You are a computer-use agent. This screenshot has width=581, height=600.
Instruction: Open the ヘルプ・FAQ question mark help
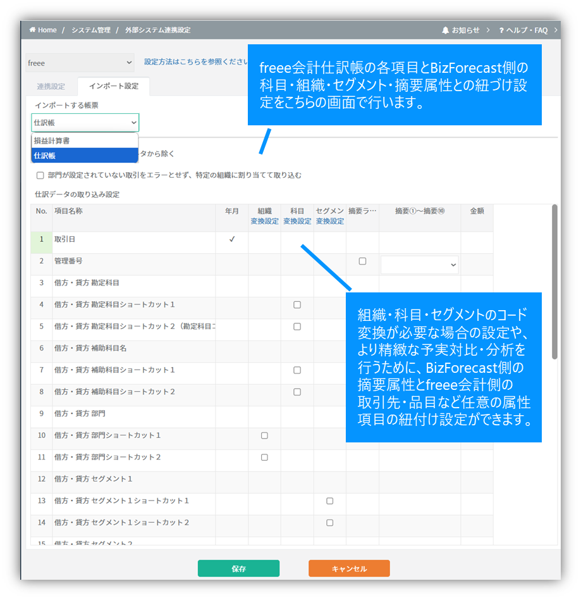point(523,30)
